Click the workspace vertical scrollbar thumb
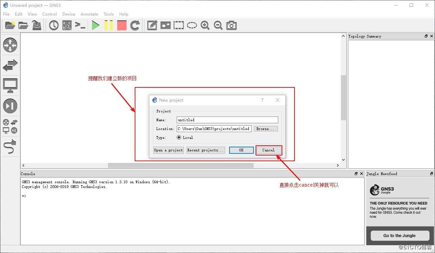The image size is (435, 253). point(343,98)
